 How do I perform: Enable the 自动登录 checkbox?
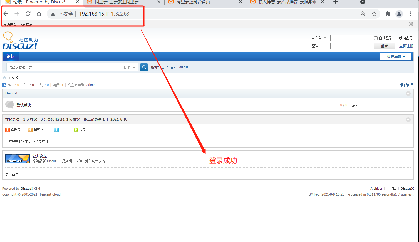376,38
